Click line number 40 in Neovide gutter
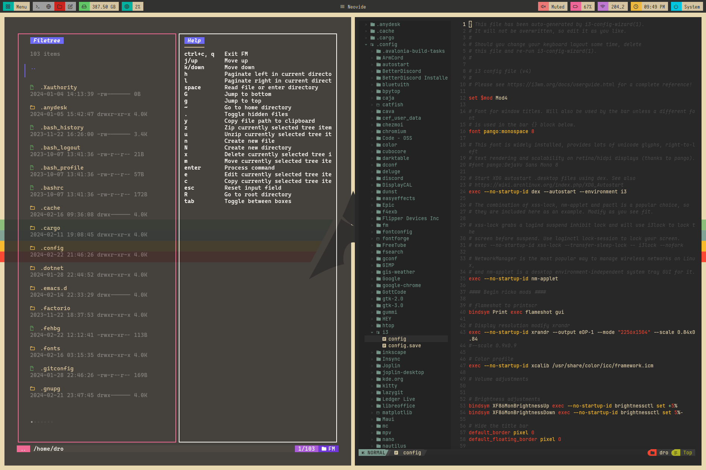 click(x=463, y=312)
